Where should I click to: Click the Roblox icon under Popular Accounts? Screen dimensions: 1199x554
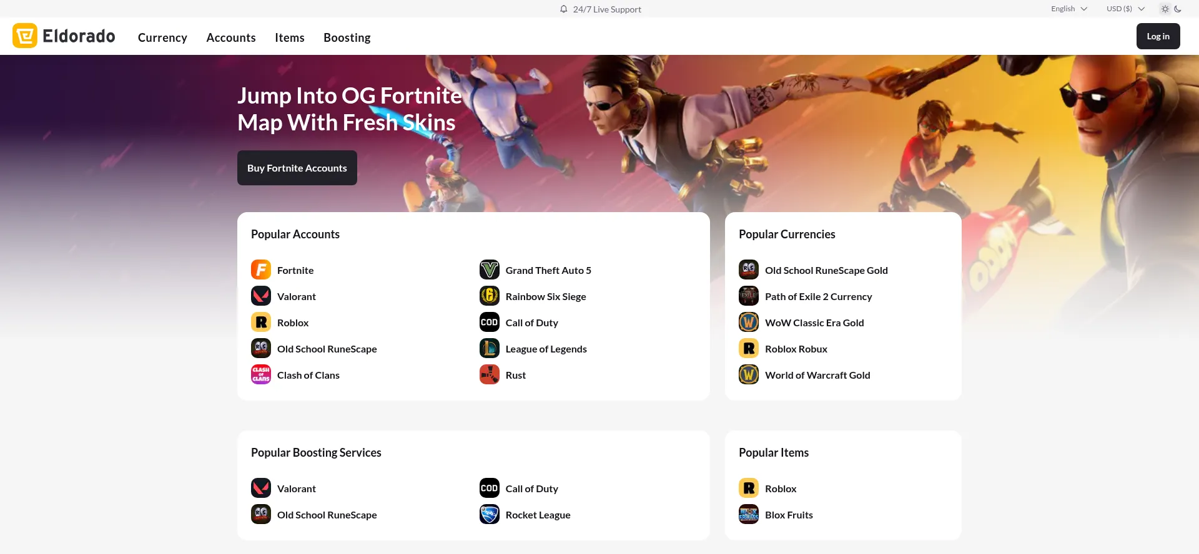[261, 322]
